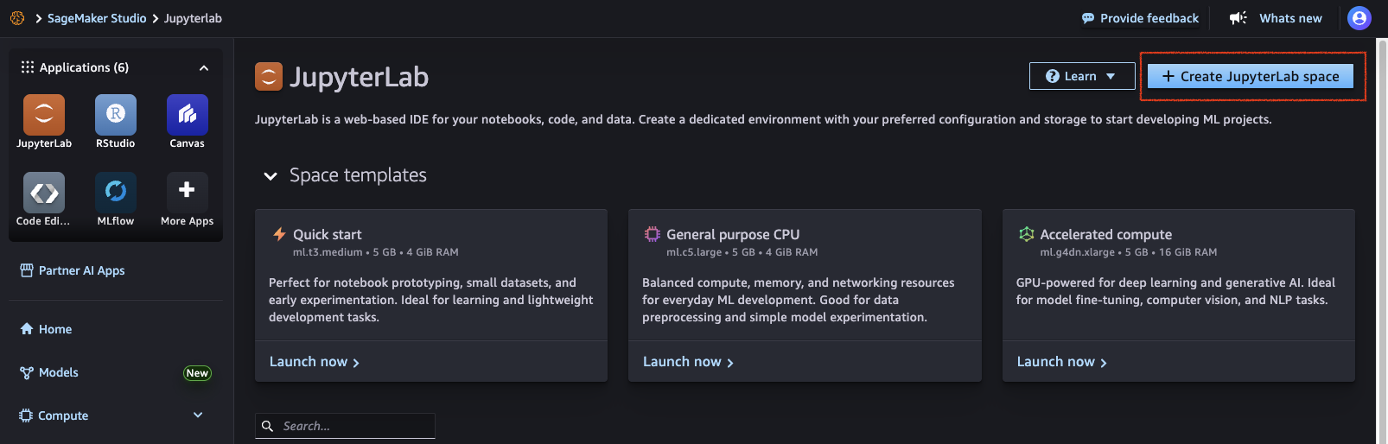This screenshot has width=1388, height=444.
Task: Open the Learn dropdown
Action: (1082, 76)
